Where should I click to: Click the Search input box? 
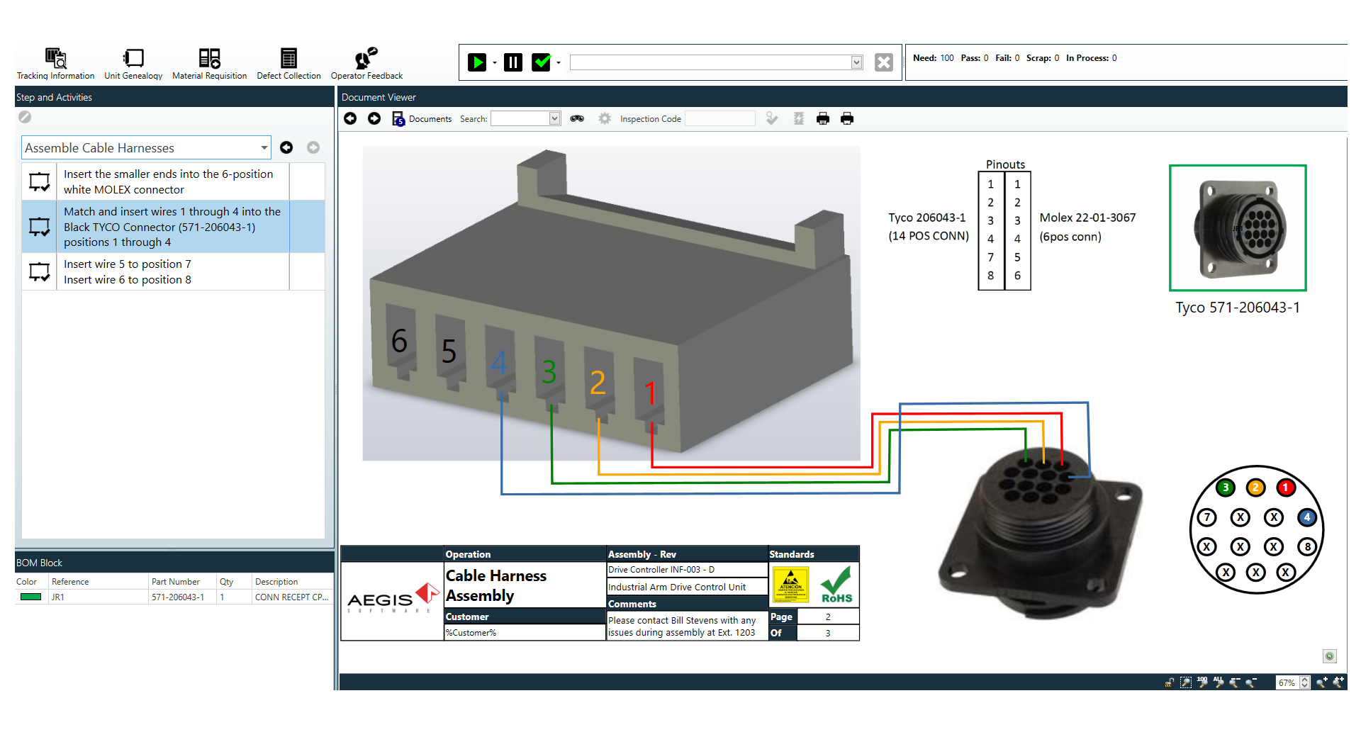[520, 118]
